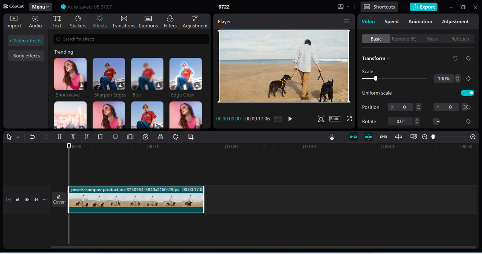Click the Freeze frame icon
The image size is (482, 254).
point(130,137)
